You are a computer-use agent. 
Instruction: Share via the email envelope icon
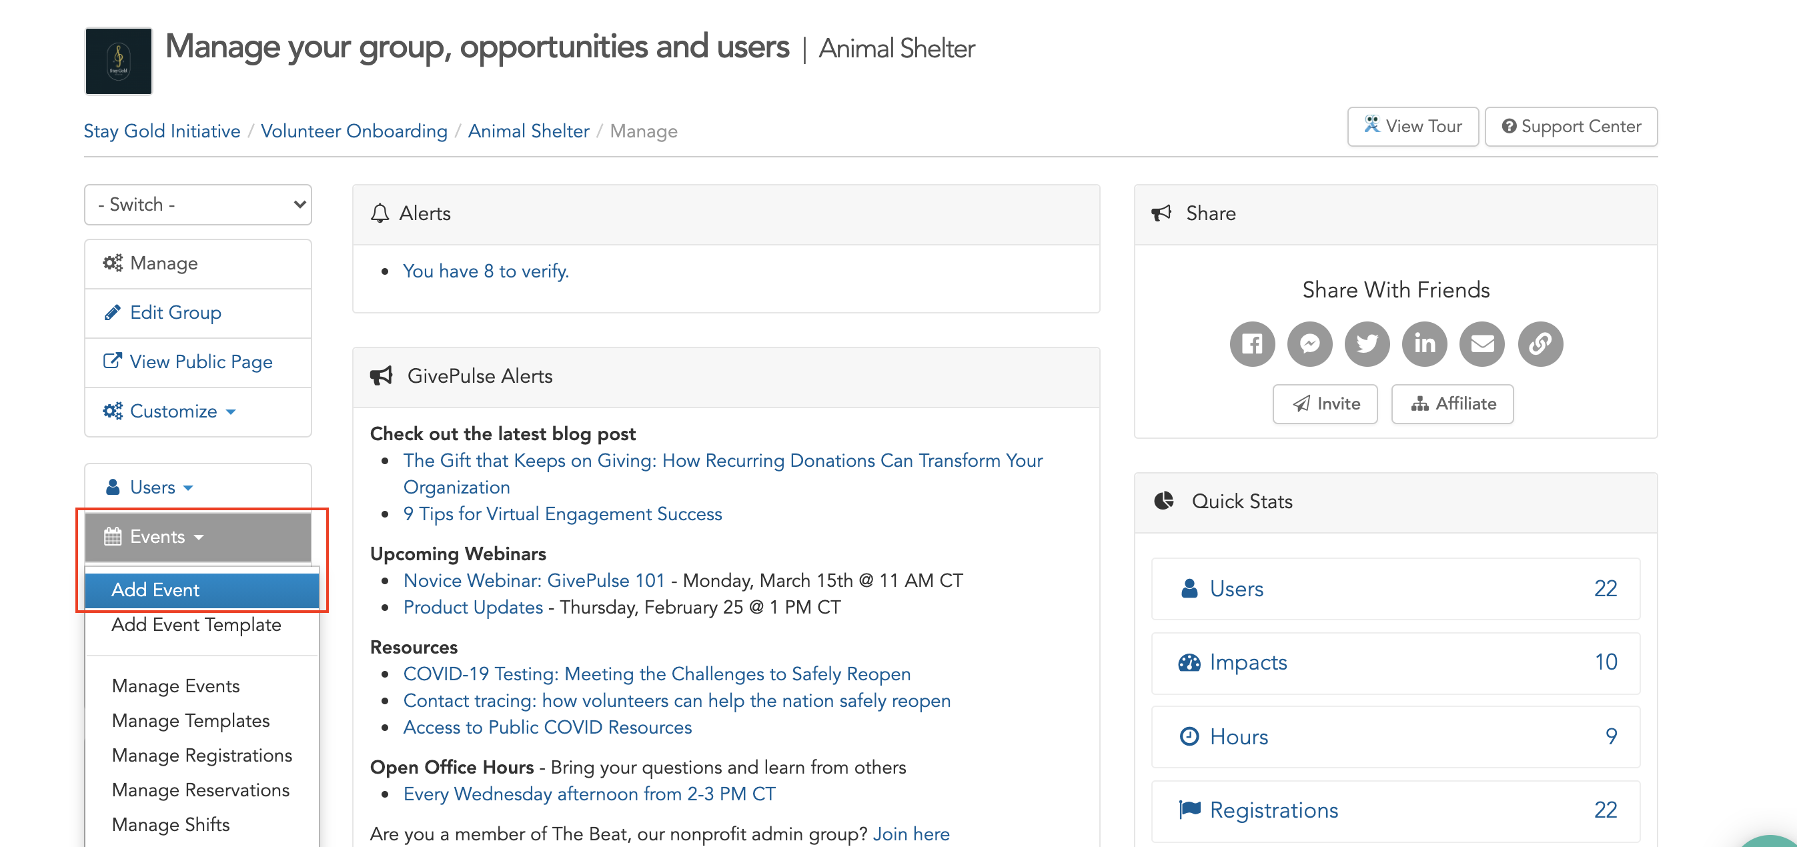[x=1482, y=344]
